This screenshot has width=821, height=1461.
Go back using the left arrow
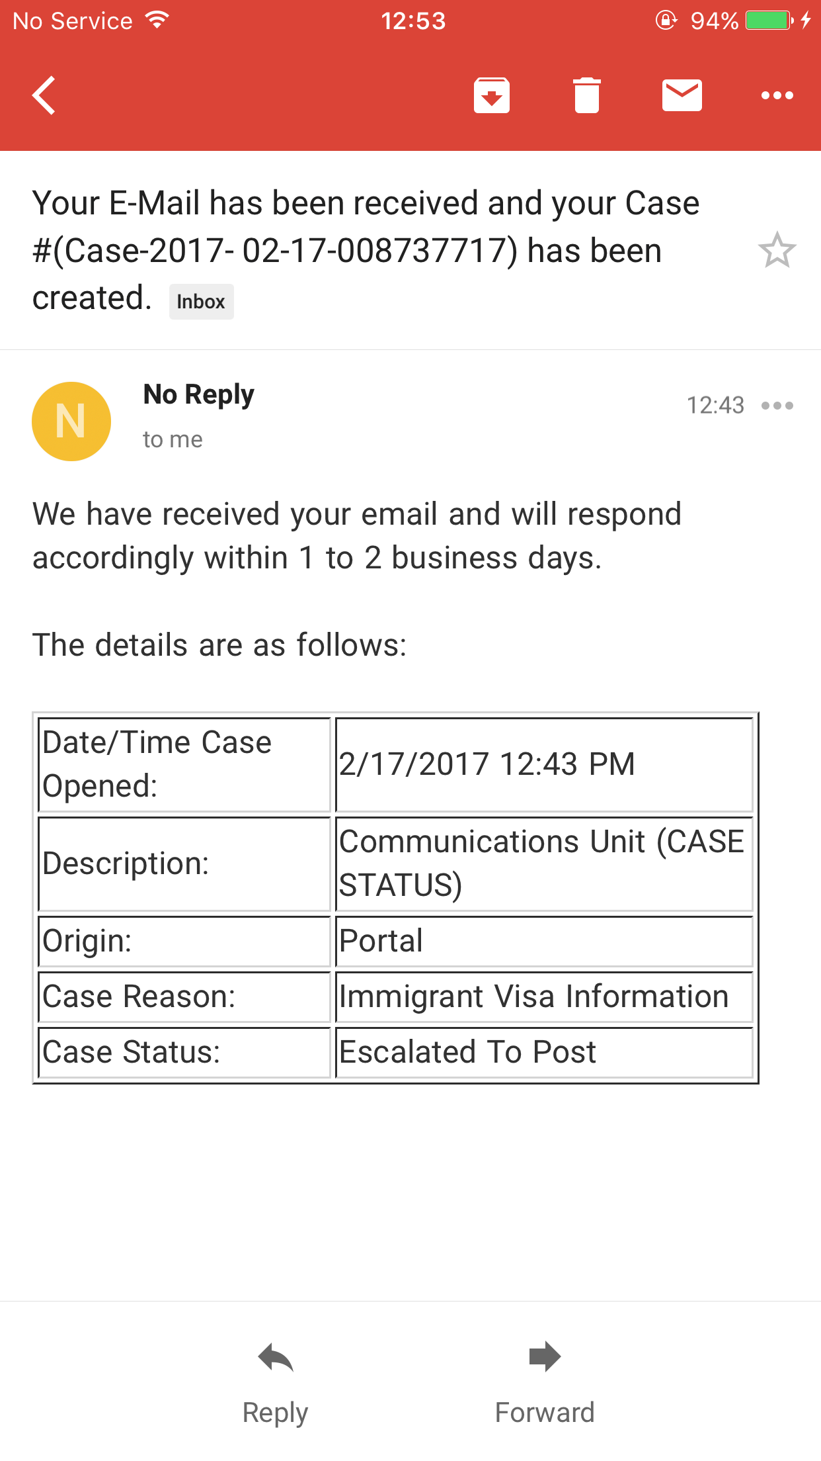point(44,95)
